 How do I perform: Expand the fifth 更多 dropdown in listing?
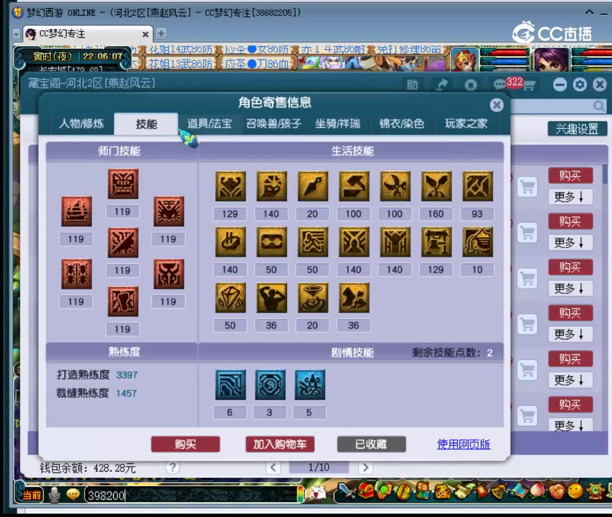(570, 380)
